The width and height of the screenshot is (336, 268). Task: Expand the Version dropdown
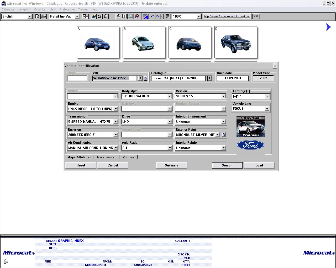pos(223,96)
